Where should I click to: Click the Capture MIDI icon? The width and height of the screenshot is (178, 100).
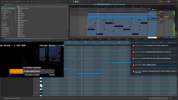(88, 2)
